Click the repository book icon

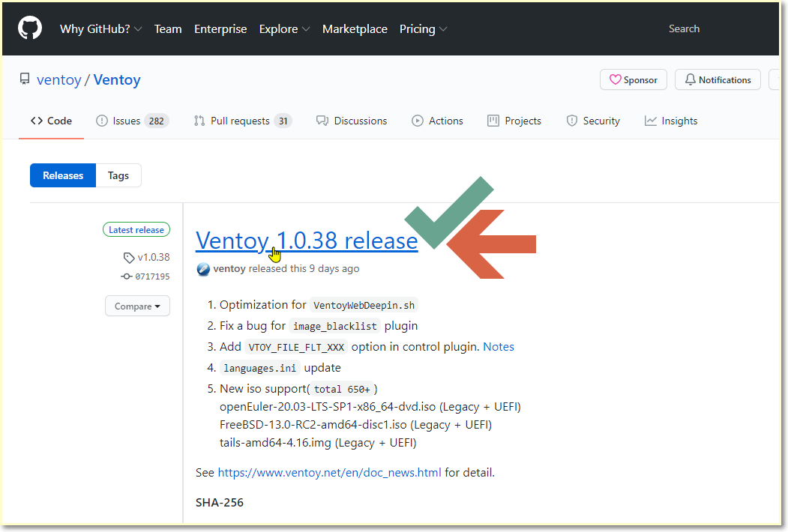(x=25, y=79)
